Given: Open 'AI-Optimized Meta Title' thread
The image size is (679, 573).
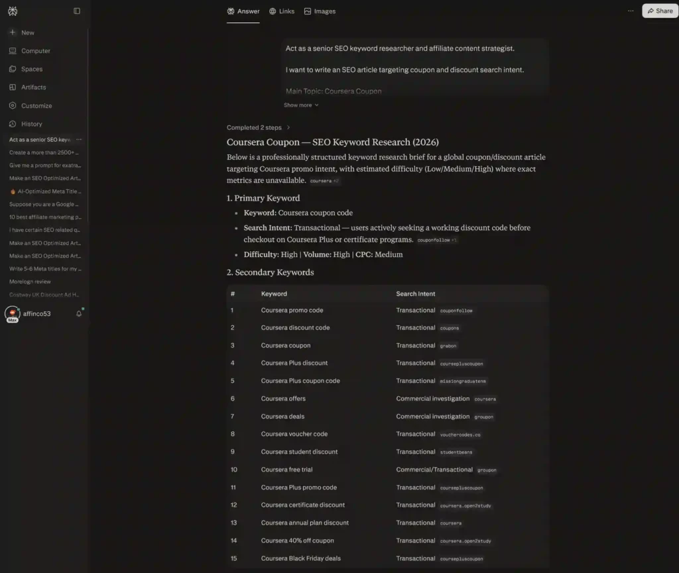Looking at the screenshot, I should pos(44,191).
